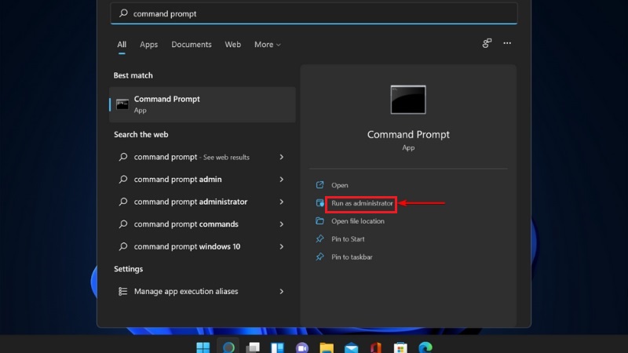Expand the More filter dropdown

point(268,45)
